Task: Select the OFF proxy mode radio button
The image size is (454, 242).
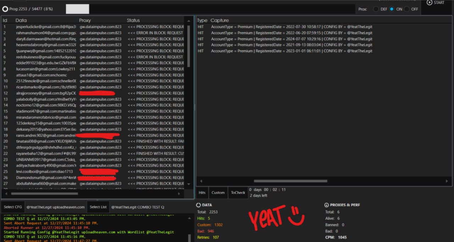Action: point(407,9)
